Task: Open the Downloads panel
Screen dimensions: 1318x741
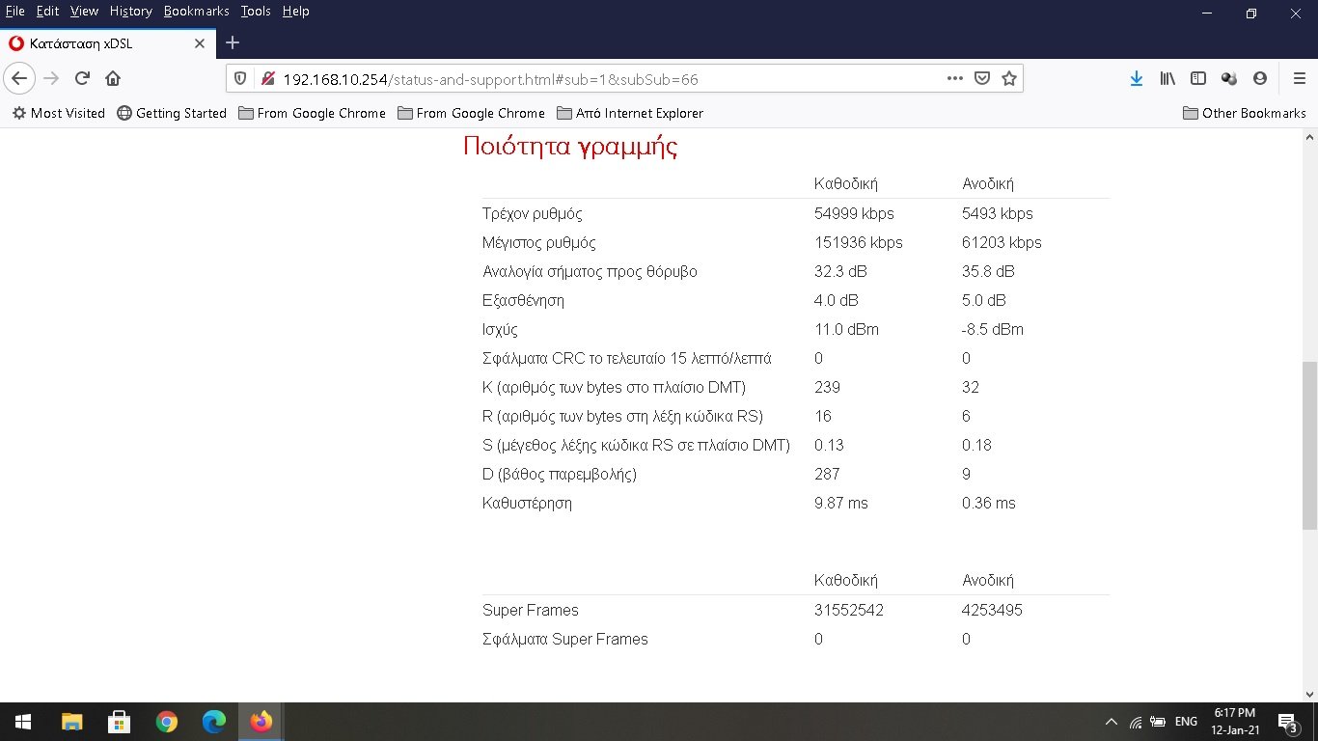Action: tap(1137, 78)
